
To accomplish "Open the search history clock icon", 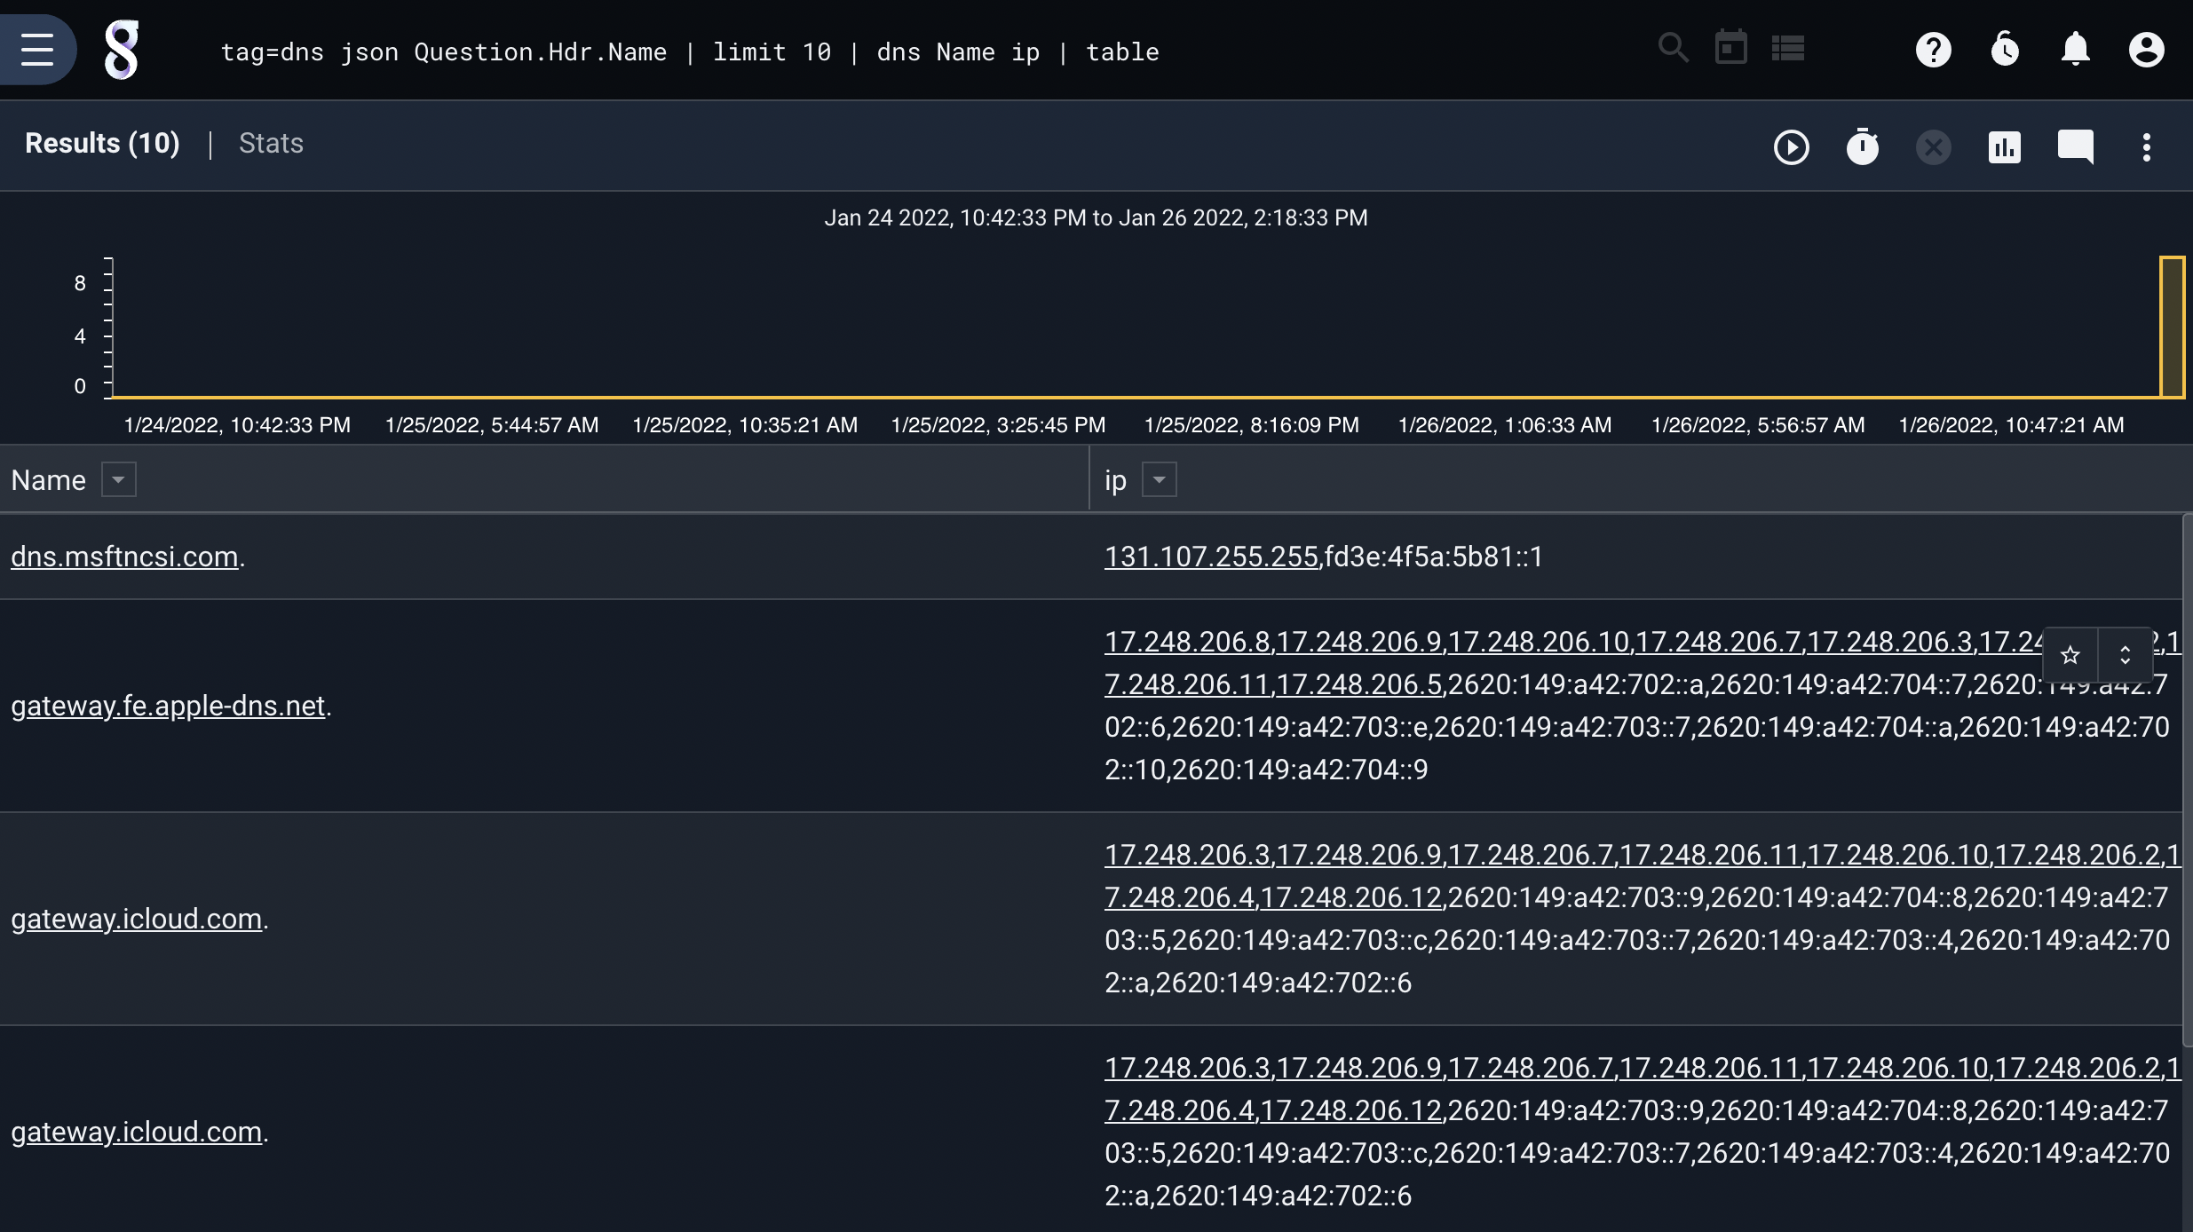I will click(2004, 50).
